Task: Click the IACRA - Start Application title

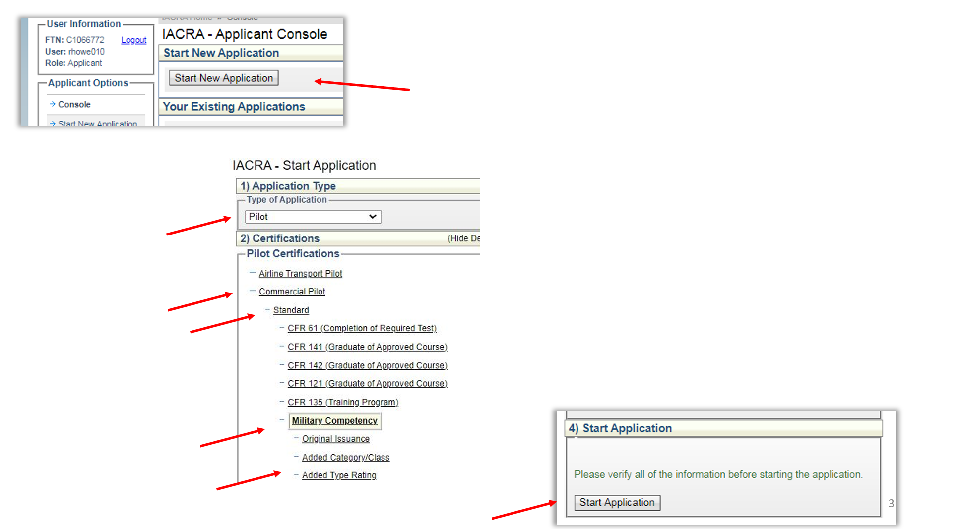Action: point(304,165)
